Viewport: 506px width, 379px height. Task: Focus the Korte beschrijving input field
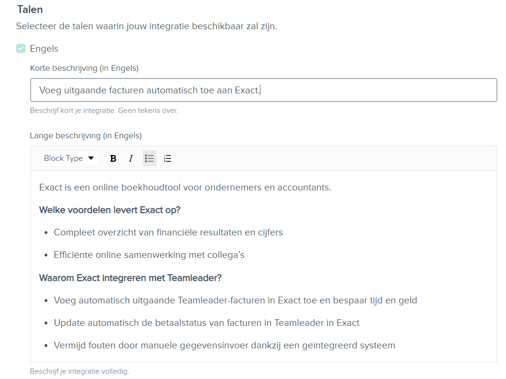(x=264, y=90)
